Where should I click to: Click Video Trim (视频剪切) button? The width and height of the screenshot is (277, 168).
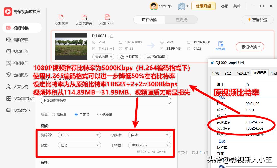point(156,57)
